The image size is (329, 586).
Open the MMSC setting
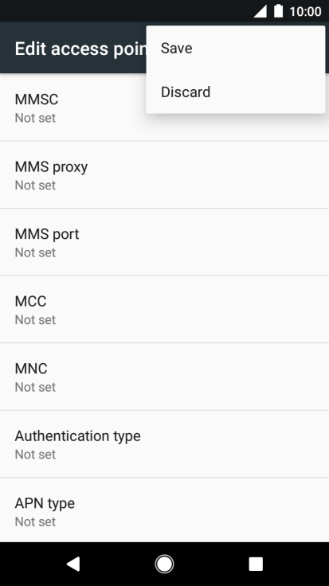click(164, 107)
